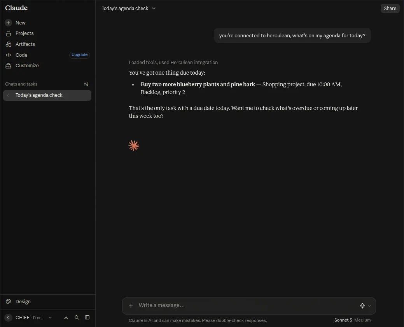Open the Customize toolbox icon

click(8, 66)
